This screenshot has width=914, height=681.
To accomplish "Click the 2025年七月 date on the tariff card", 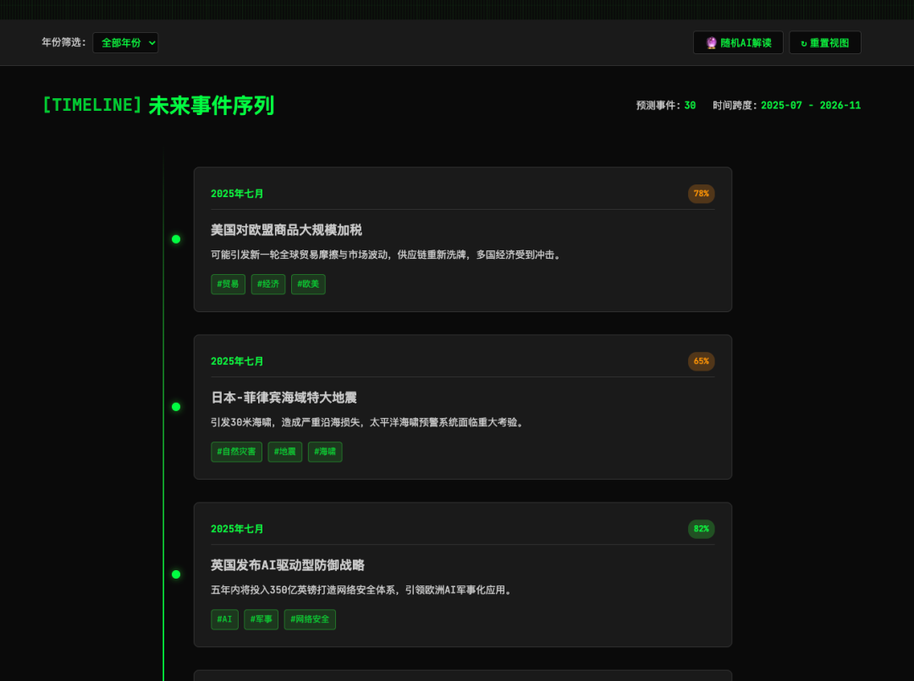I will point(237,194).
